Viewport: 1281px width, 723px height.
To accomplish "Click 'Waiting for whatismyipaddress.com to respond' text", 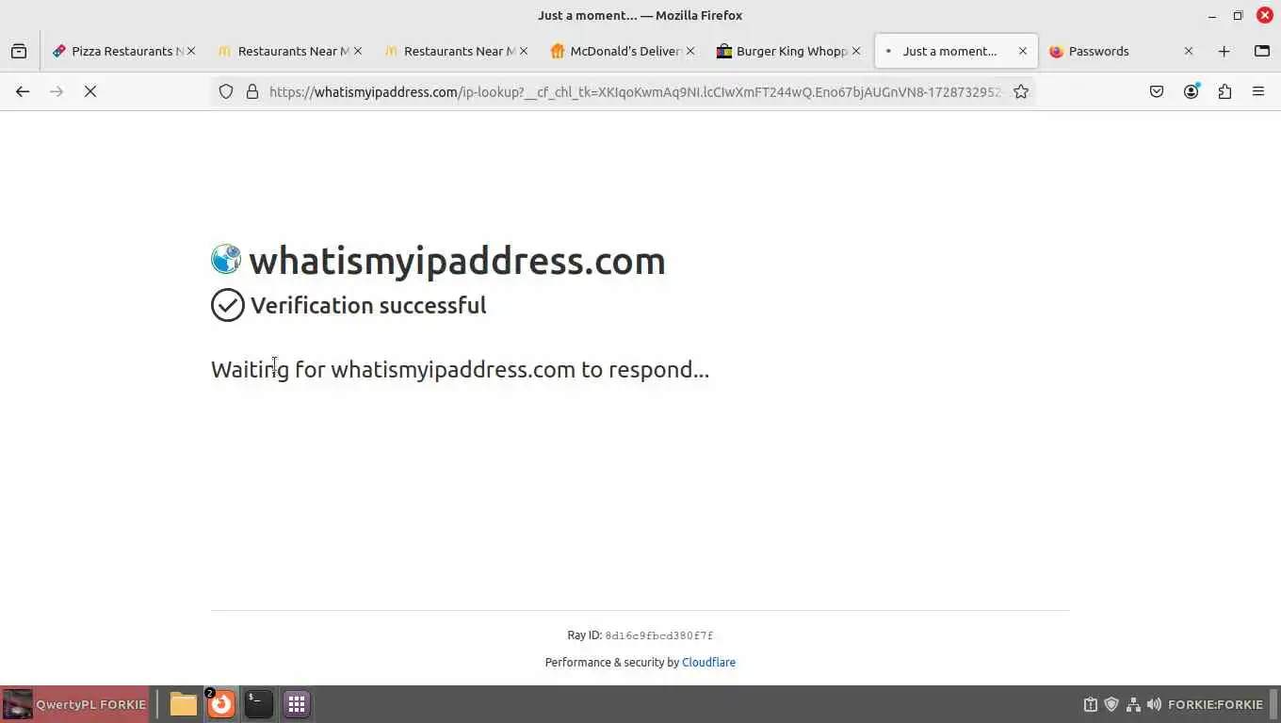I will (x=460, y=369).
